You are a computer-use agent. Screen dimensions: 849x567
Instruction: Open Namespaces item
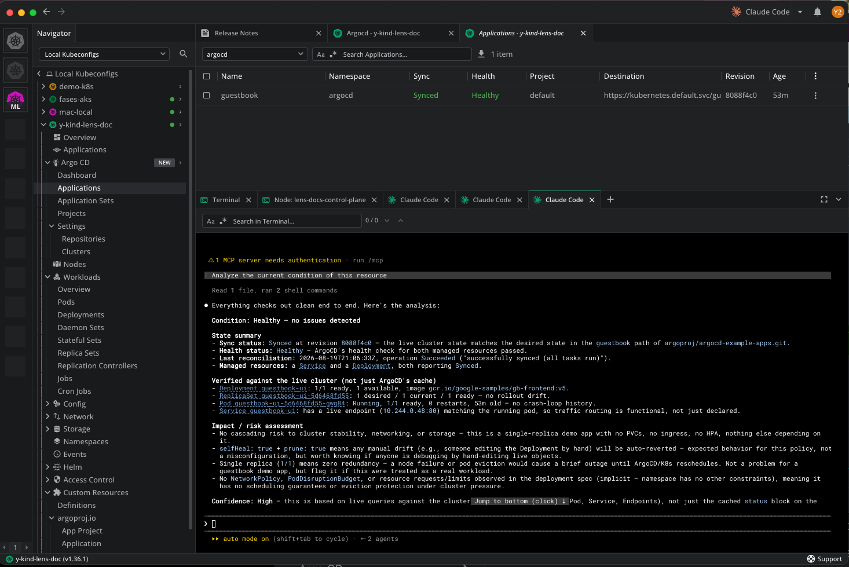click(x=85, y=441)
